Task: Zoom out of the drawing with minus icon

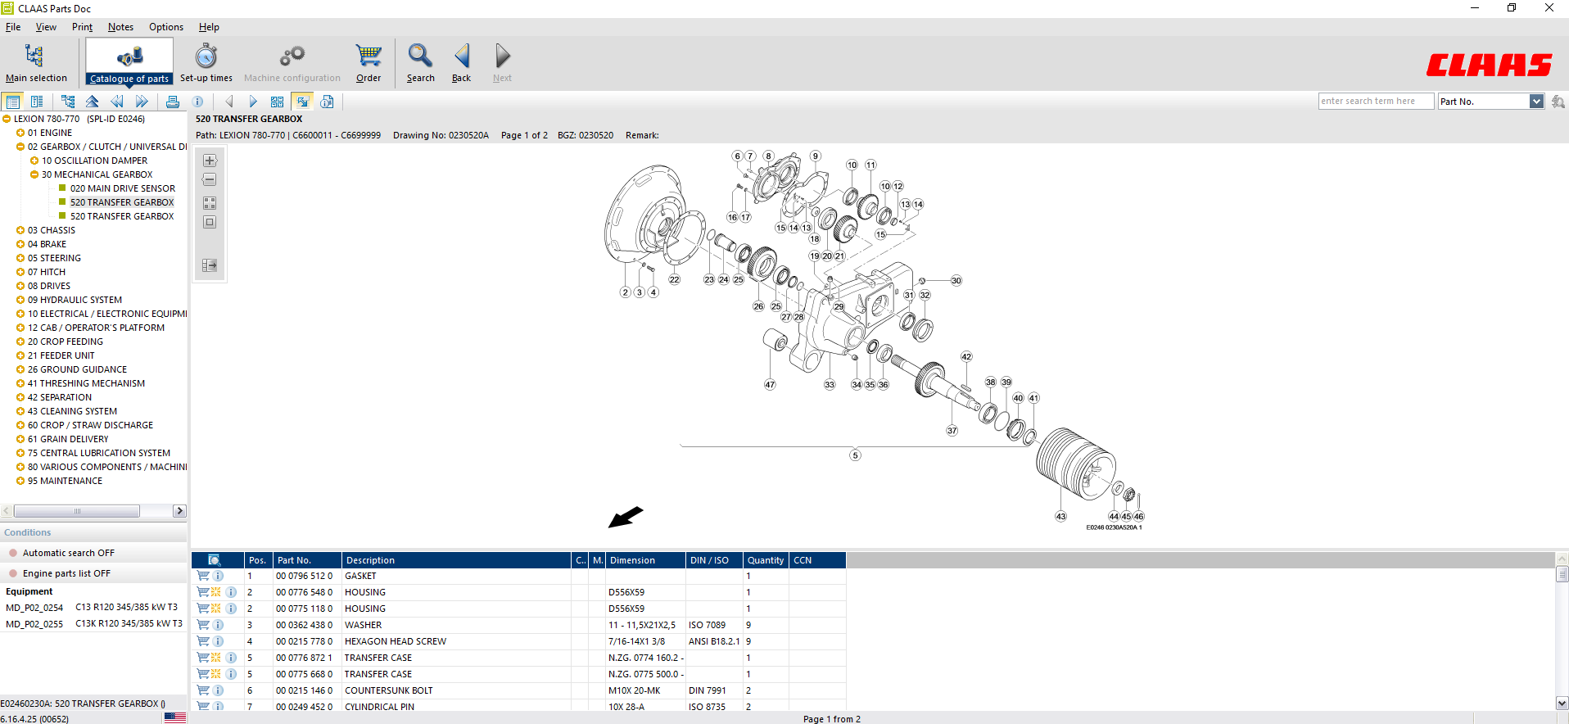Action: pos(210,179)
